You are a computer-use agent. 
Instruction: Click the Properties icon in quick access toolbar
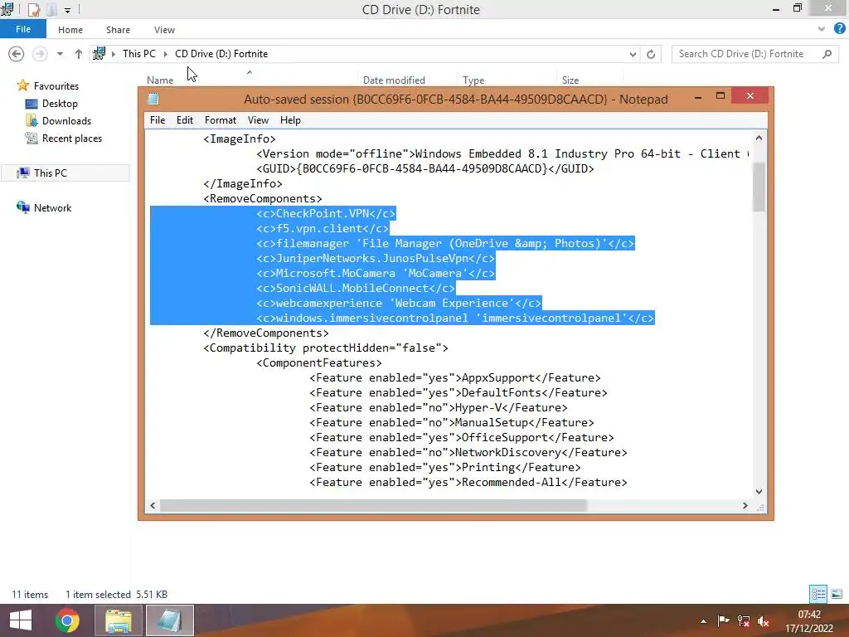33,9
